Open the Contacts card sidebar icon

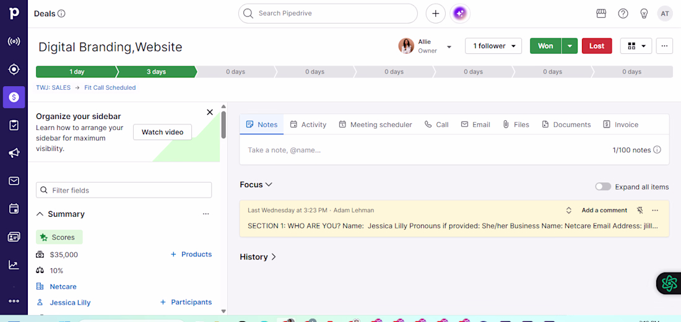[x=14, y=237]
